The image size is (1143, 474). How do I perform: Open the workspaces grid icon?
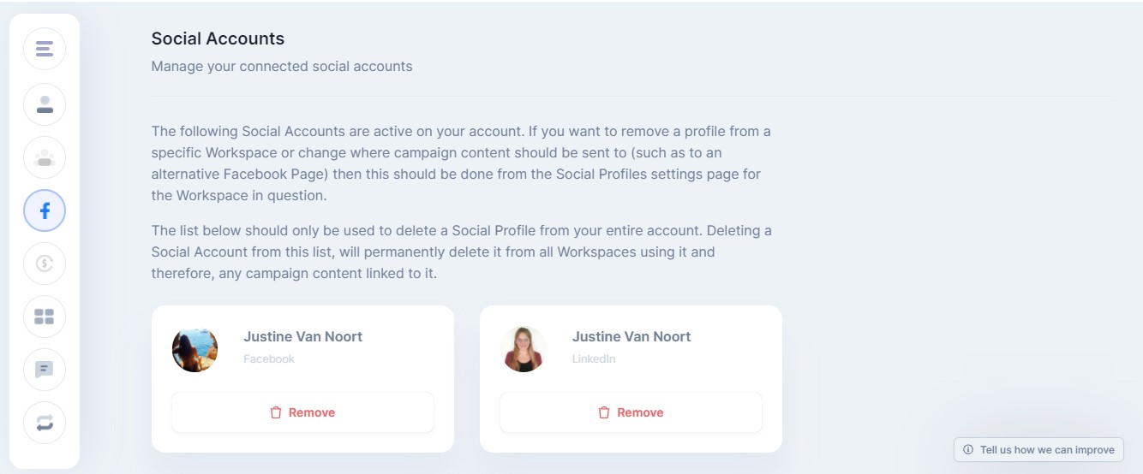click(45, 317)
